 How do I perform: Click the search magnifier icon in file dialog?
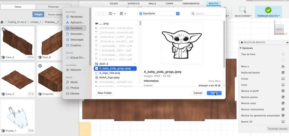(x=193, y=14)
